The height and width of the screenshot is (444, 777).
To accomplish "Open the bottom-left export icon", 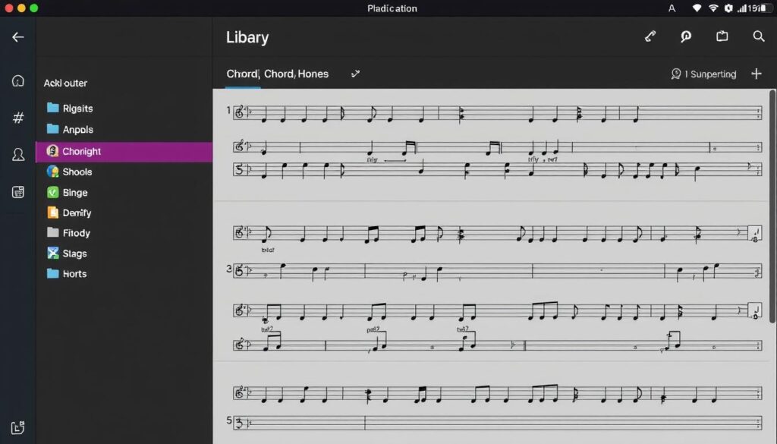I will click(x=17, y=427).
